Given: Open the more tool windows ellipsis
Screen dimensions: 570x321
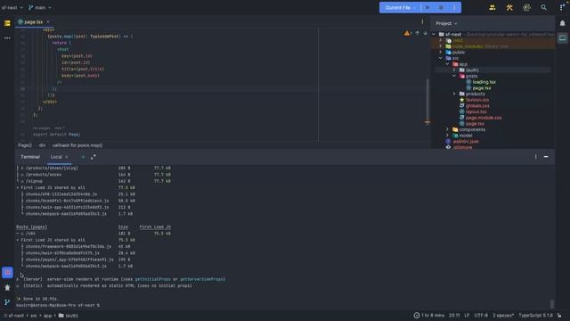Looking at the screenshot, I should [7, 37].
